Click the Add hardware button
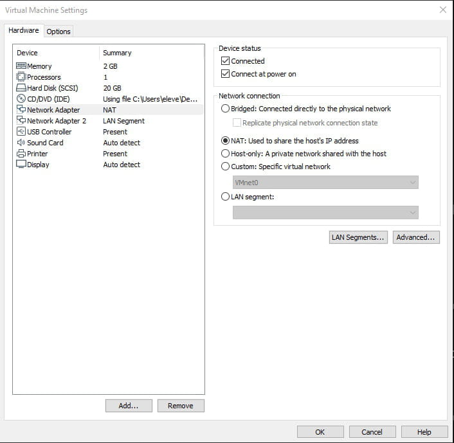Viewport: 454px width, 443px height. [x=129, y=406]
